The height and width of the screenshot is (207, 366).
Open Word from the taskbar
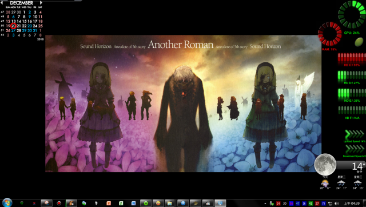click(x=133, y=203)
